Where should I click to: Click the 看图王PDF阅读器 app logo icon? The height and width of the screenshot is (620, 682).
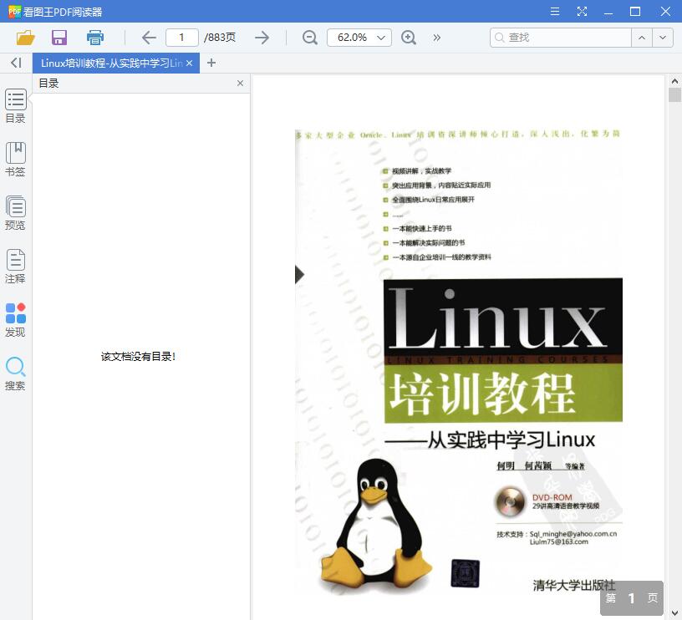click(15, 12)
